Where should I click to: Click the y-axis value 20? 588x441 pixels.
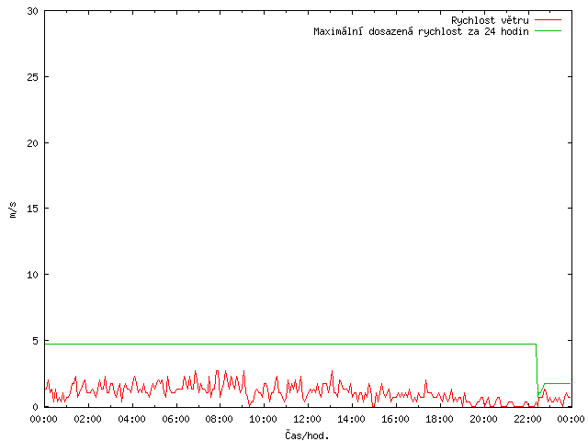(x=33, y=143)
